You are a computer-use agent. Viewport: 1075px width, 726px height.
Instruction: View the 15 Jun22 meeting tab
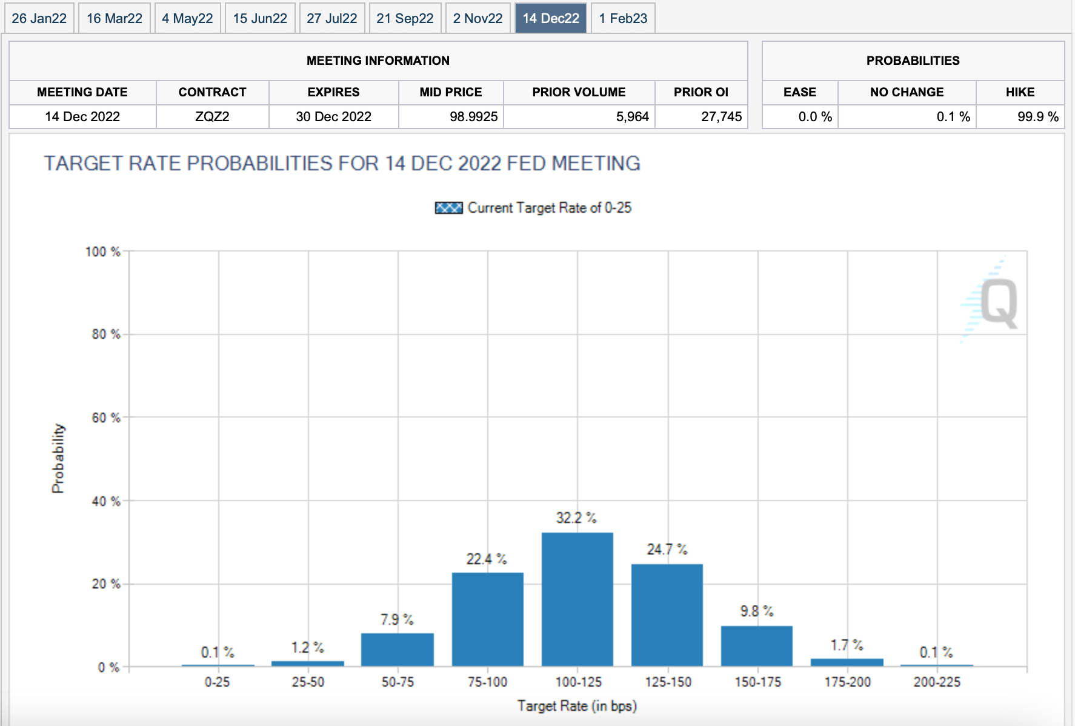coord(260,18)
